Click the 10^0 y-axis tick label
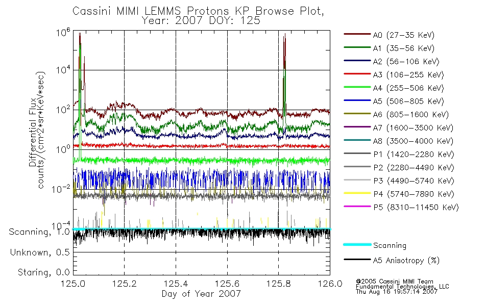The image size is (485, 306). pyautogui.click(x=63, y=149)
